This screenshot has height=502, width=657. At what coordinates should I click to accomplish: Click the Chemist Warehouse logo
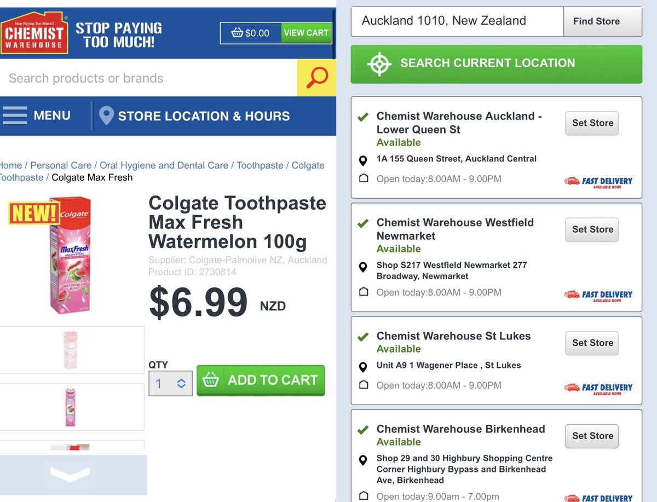point(34,34)
